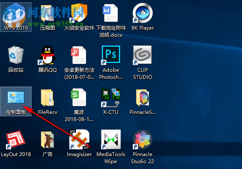Select the Adobe Photoshop shortcut icon
The width and height of the screenshot is (242, 169).
[111, 55]
